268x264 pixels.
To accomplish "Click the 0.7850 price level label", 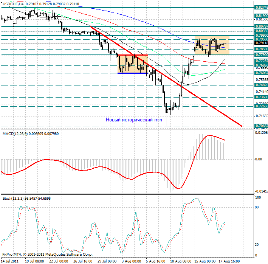I will (261, 49).
